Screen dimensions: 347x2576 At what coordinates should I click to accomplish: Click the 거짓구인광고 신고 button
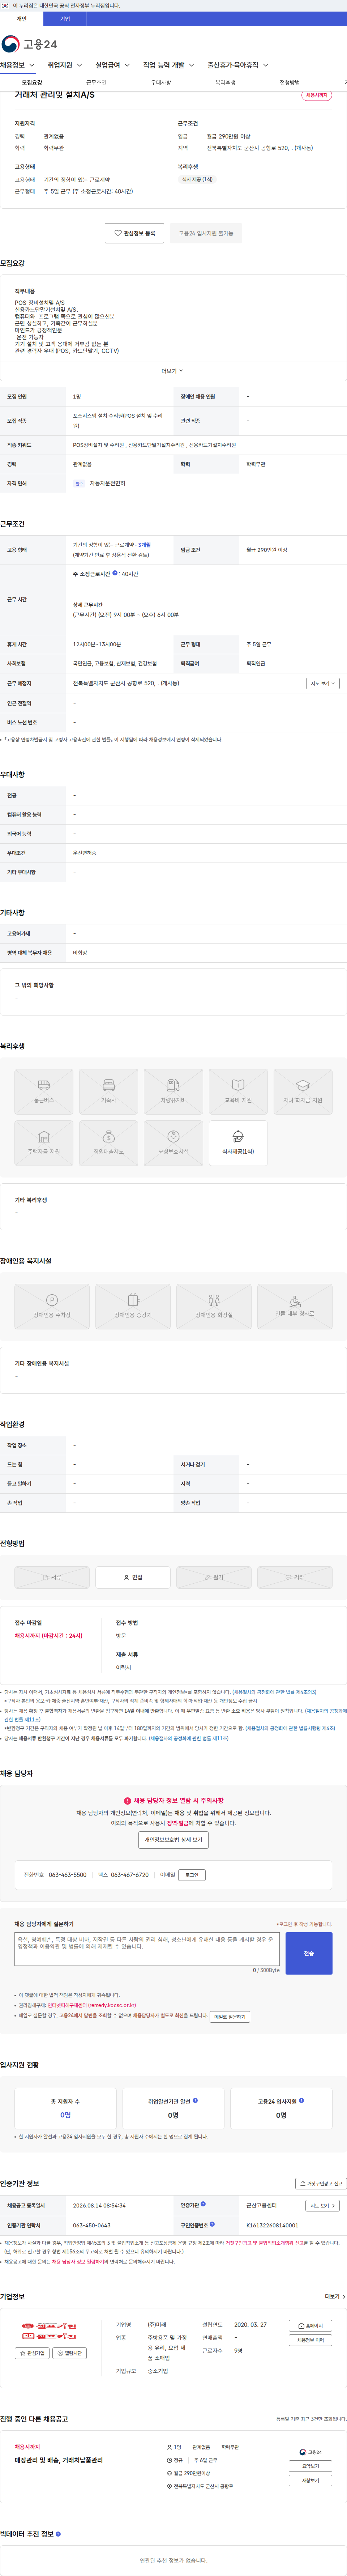321,2184
